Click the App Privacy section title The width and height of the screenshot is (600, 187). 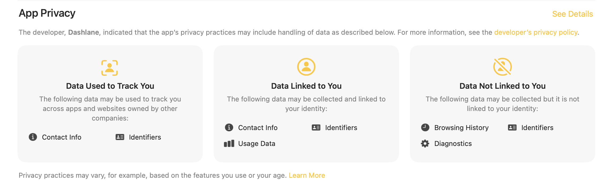pos(47,13)
